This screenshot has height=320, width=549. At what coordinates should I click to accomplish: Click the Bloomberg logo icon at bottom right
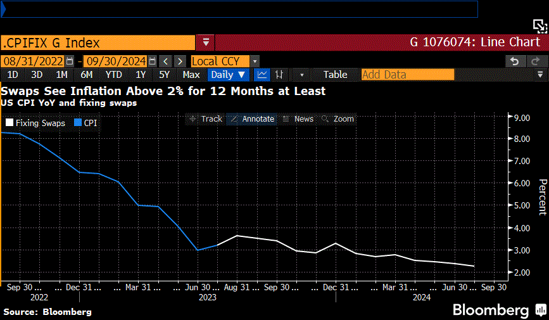(541, 310)
